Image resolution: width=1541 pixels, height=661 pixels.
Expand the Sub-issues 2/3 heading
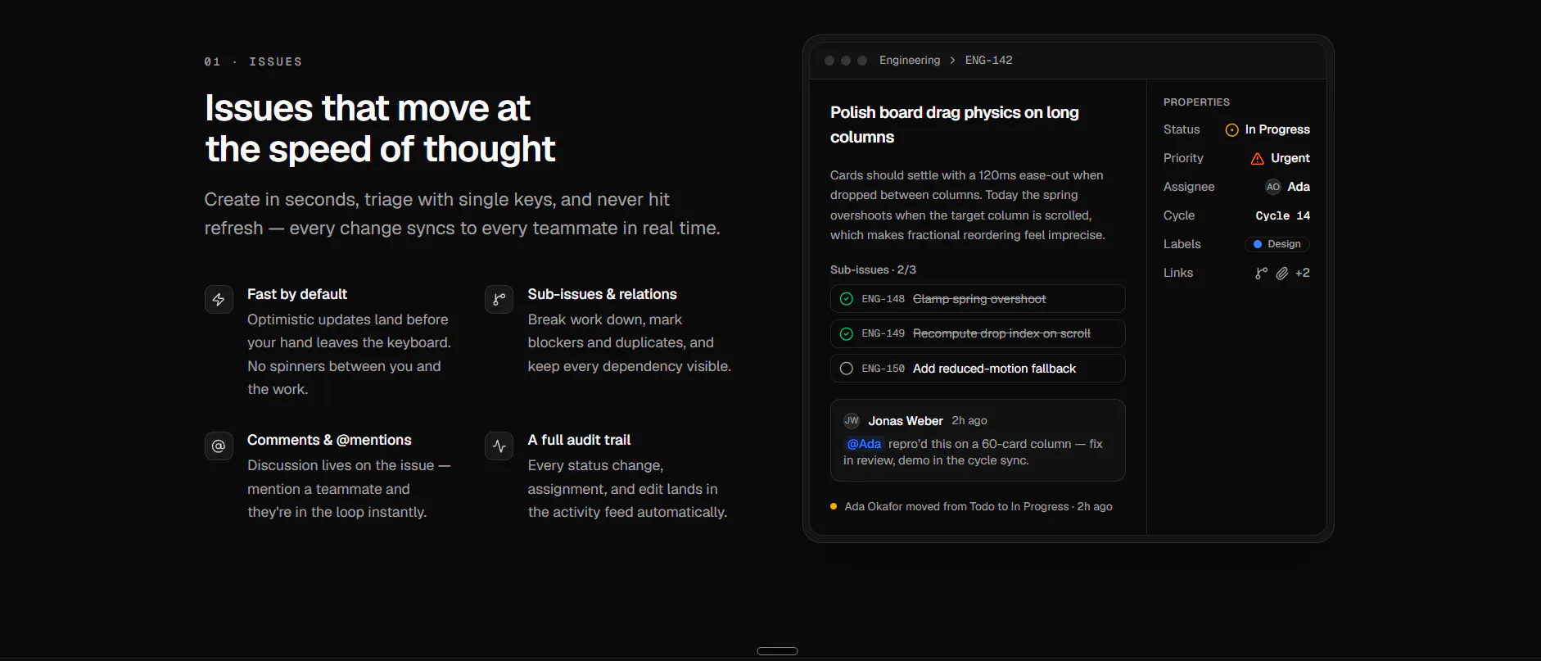tap(873, 269)
